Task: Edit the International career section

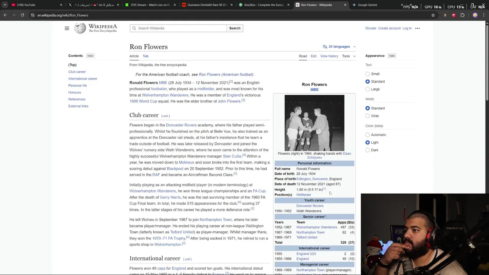Action: point(187,259)
